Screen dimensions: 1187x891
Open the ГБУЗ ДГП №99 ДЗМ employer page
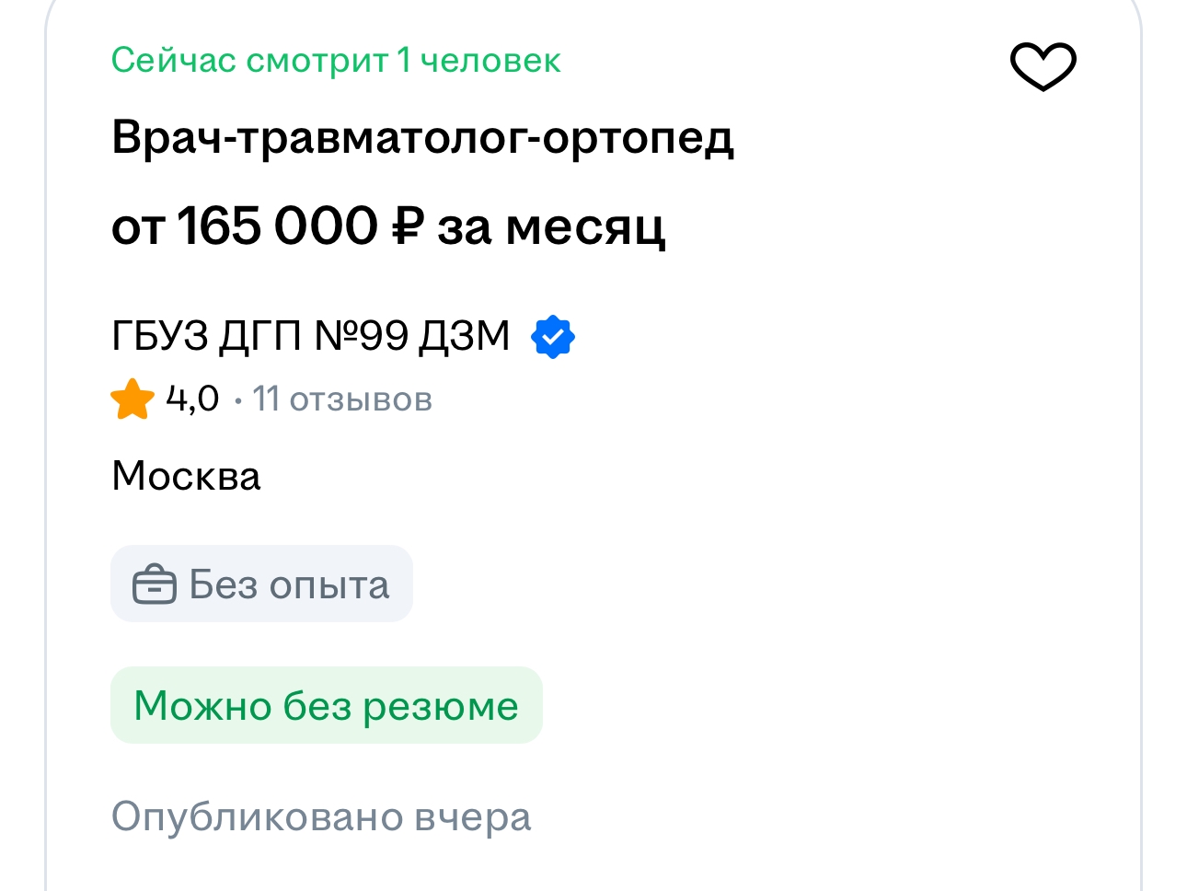(310, 336)
